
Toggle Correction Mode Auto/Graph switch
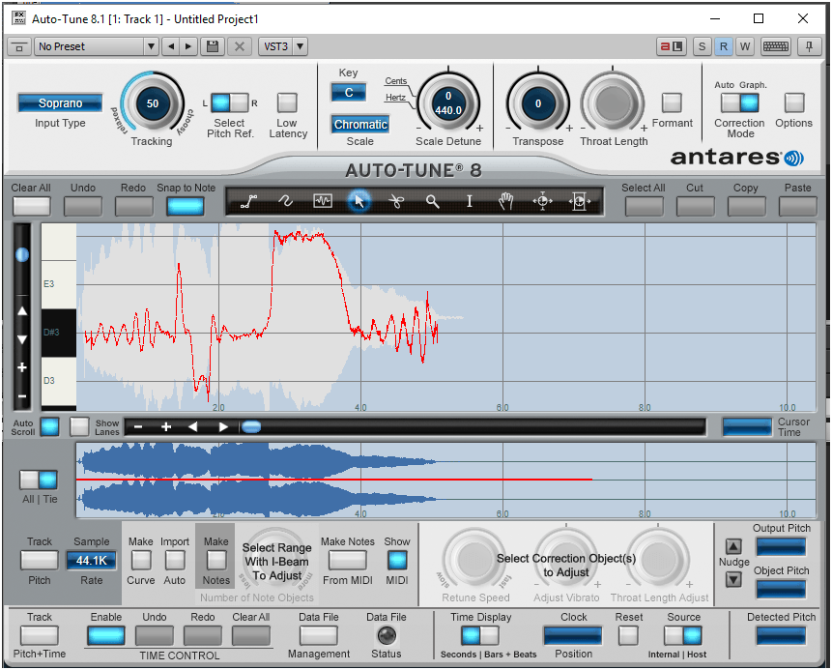(x=739, y=102)
